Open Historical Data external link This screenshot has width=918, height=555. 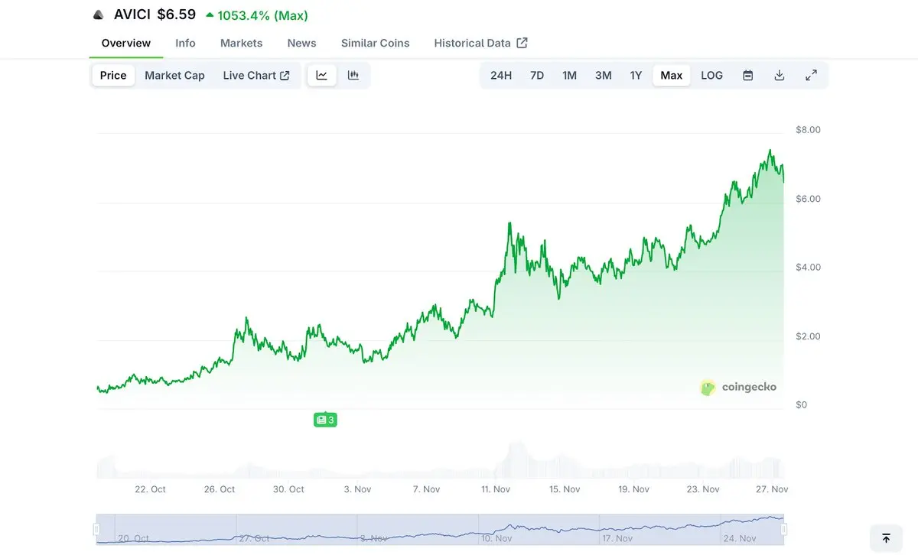coord(480,43)
